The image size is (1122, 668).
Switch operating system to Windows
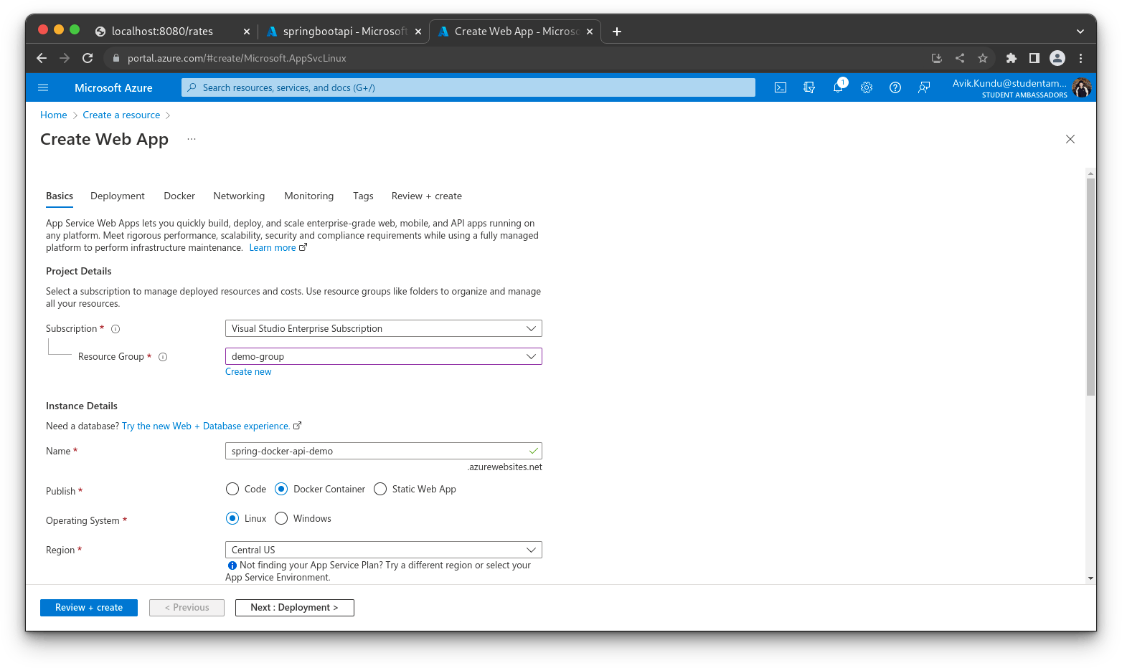280,518
